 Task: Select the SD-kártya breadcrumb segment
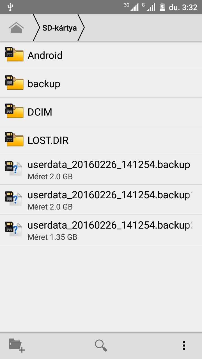59,28
